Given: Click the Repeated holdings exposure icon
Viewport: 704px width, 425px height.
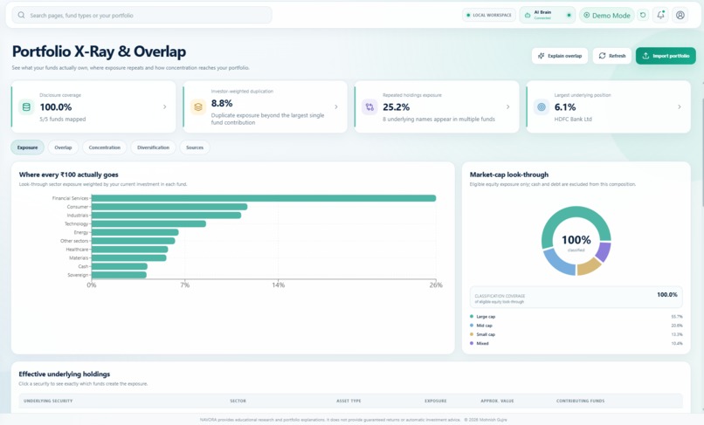Looking at the screenshot, I should [369, 107].
